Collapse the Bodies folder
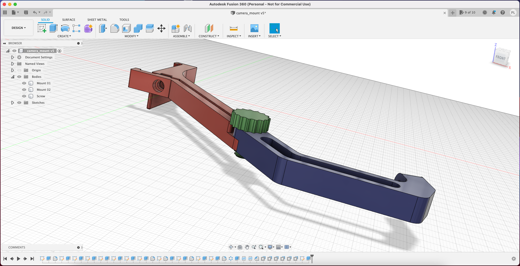This screenshot has width=520, height=266. (12, 77)
